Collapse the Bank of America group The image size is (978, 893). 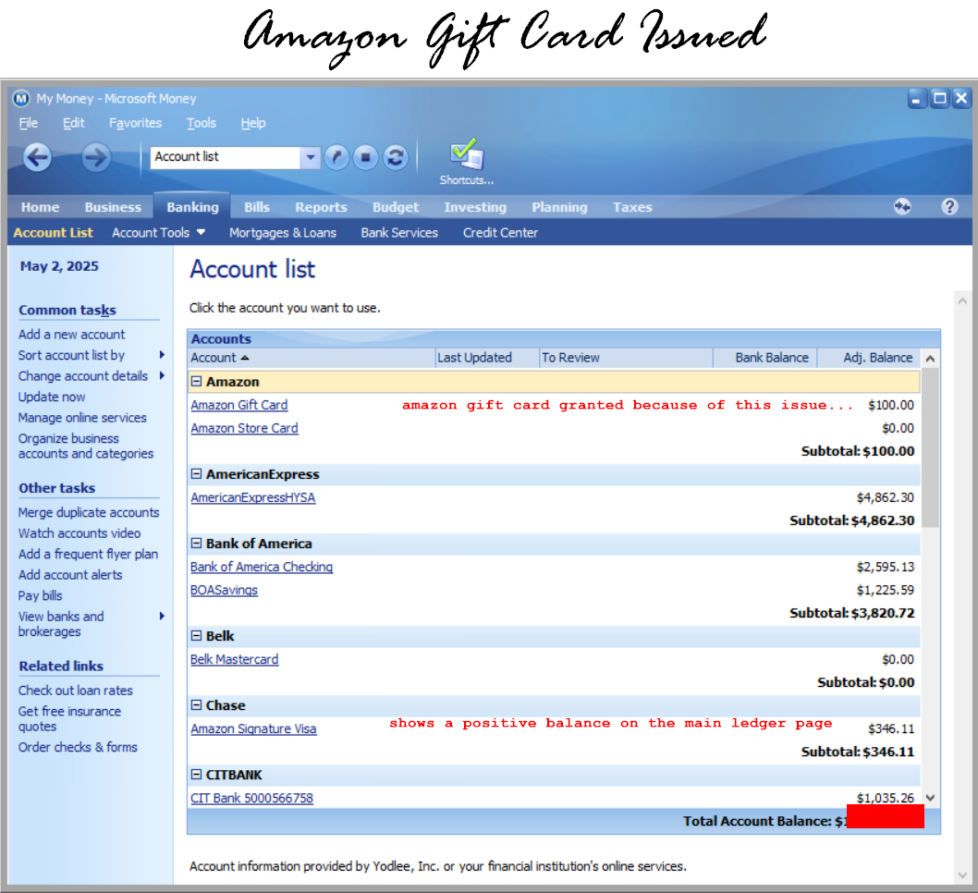[197, 544]
